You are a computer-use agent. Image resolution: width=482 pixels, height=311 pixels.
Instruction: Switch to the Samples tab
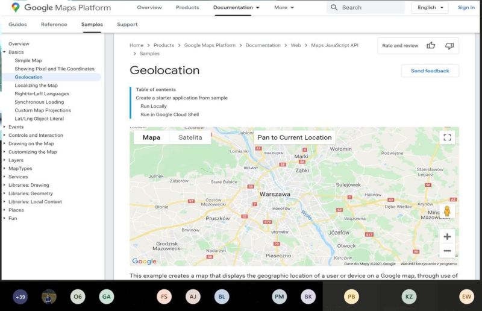(x=92, y=24)
